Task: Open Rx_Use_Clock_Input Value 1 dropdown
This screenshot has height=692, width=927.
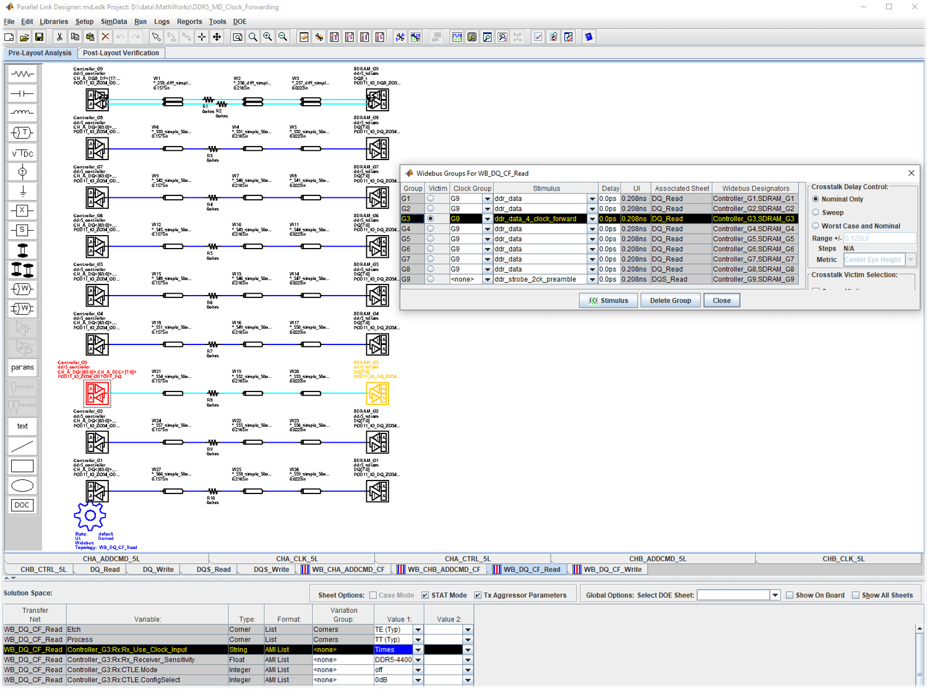Action: 418,650
